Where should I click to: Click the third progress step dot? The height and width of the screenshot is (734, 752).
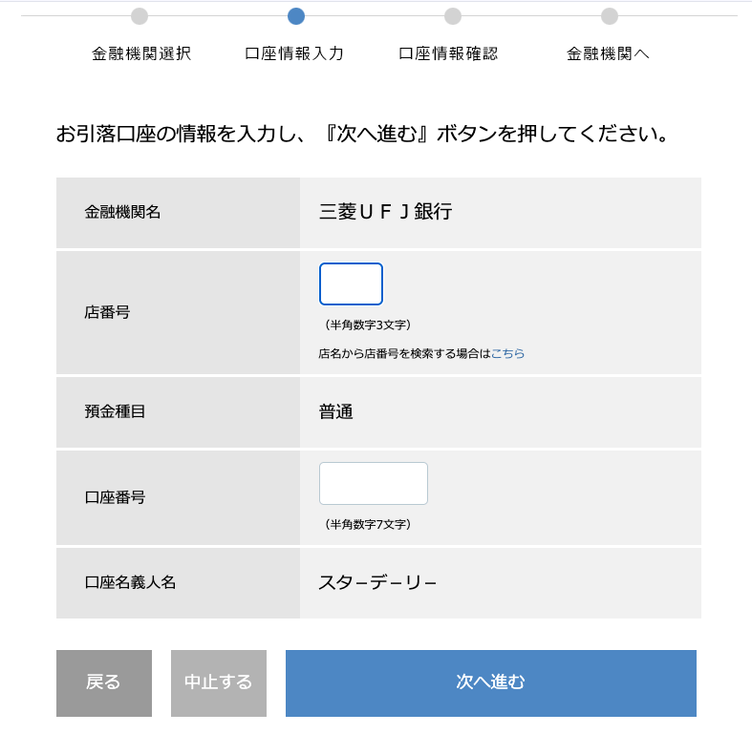(453, 16)
